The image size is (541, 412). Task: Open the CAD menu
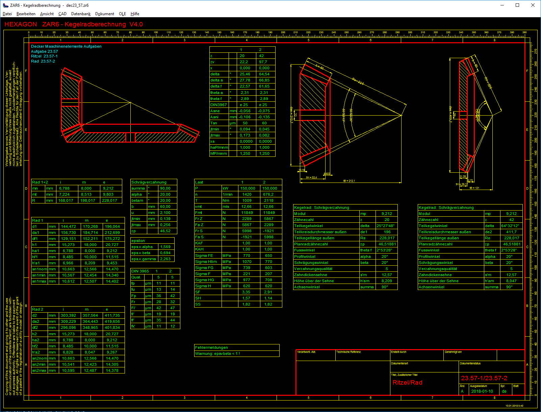pyautogui.click(x=62, y=14)
